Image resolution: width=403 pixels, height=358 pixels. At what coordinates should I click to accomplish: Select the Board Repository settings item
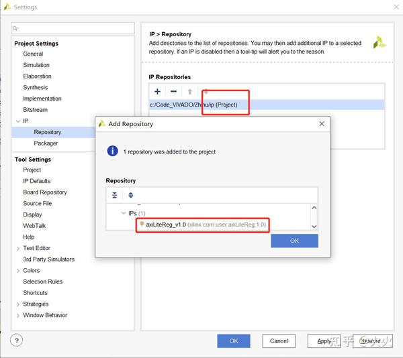45,192
